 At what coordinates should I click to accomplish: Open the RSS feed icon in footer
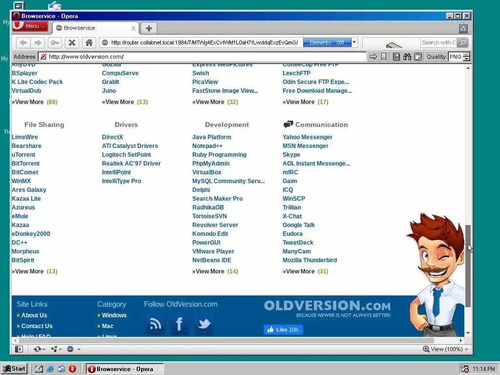155,324
